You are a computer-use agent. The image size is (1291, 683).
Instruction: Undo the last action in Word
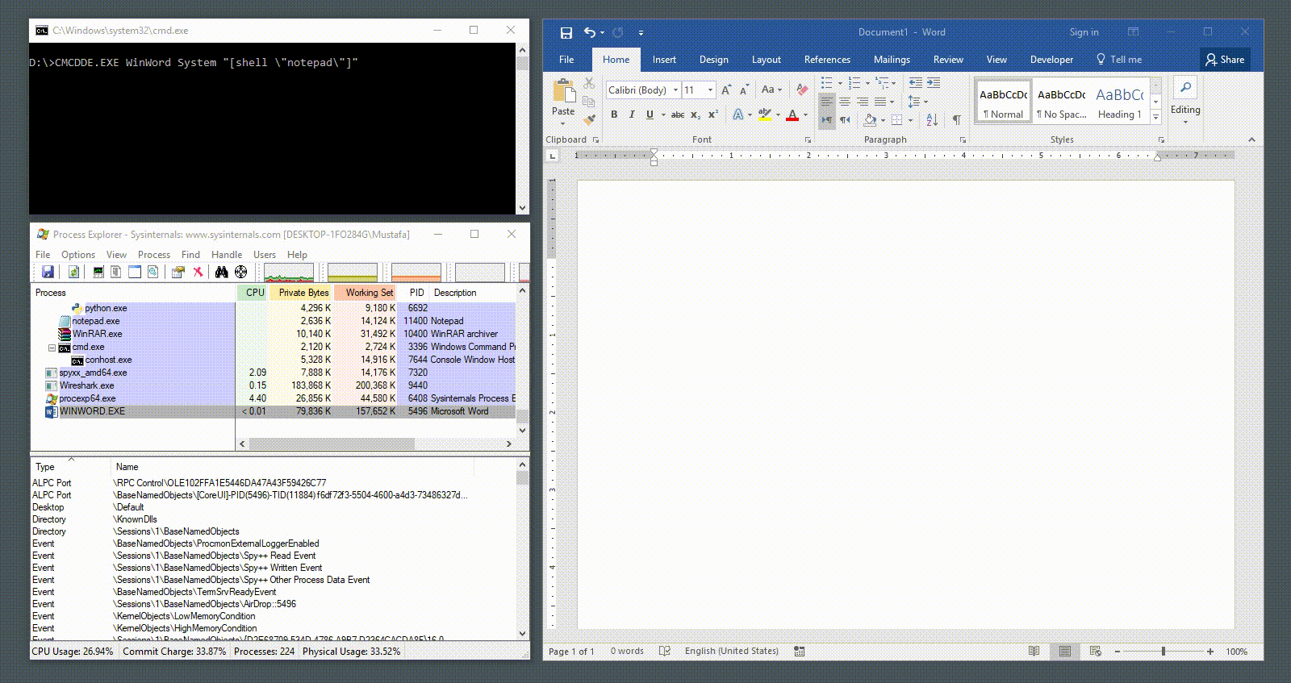(x=590, y=32)
